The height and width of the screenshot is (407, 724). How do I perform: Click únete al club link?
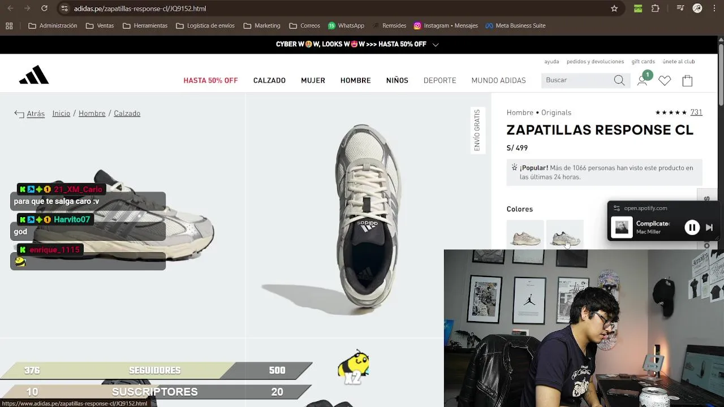pos(679,62)
